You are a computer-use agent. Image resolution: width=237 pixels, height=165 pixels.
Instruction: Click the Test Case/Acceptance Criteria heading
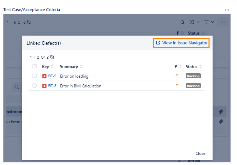32,10
